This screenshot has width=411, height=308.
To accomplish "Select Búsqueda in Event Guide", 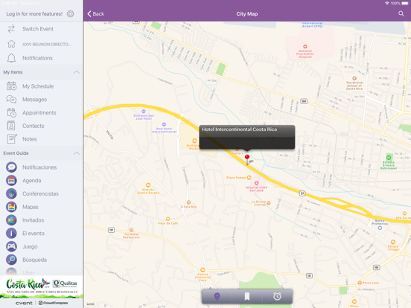I will pos(42,260).
